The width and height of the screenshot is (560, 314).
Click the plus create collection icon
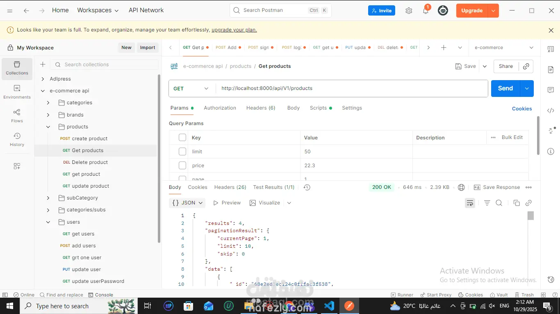point(43,65)
